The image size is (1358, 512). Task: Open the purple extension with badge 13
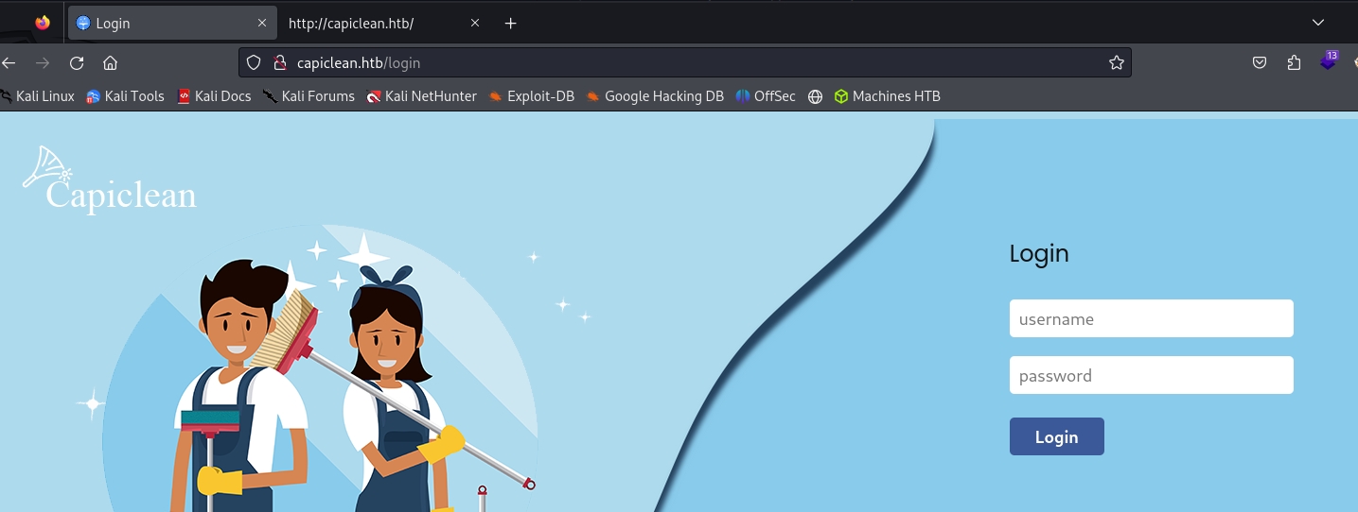(1330, 61)
